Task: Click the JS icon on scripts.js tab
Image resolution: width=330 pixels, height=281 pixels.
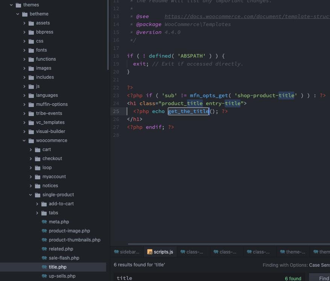Action: point(150,252)
